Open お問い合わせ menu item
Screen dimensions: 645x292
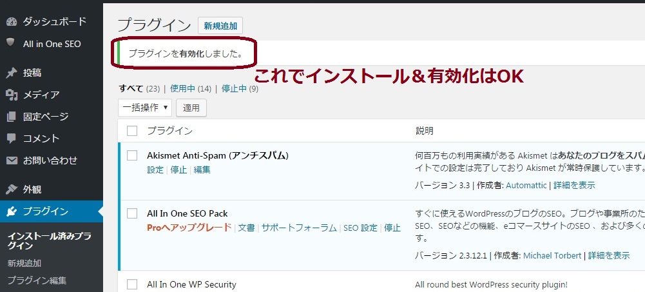52,161
